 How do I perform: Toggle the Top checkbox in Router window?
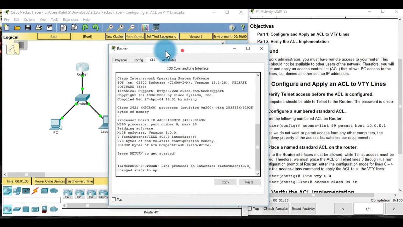114,199
